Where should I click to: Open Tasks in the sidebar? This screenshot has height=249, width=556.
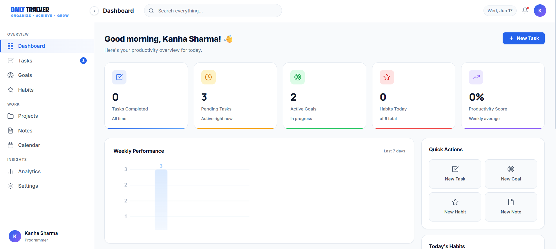47,61
